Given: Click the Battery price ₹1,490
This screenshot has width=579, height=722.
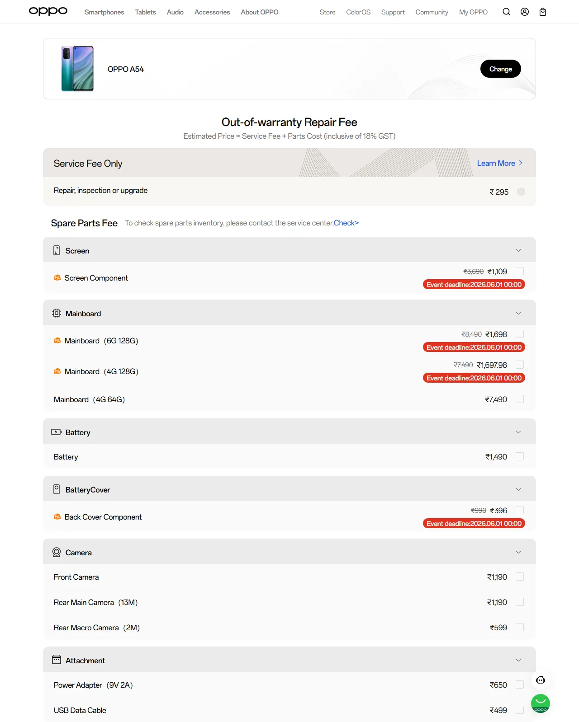Looking at the screenshot, I should coord(496,457).
